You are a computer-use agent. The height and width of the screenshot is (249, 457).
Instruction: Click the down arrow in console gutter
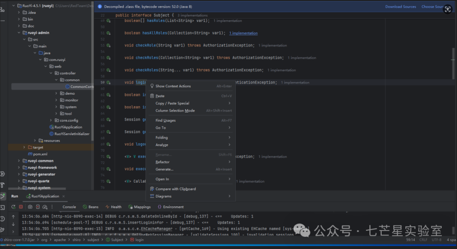pyautogui.click(x=13, y=224)
